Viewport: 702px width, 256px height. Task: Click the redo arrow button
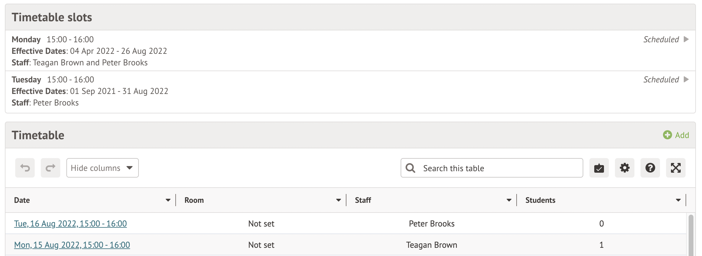(x=51, y=168)
